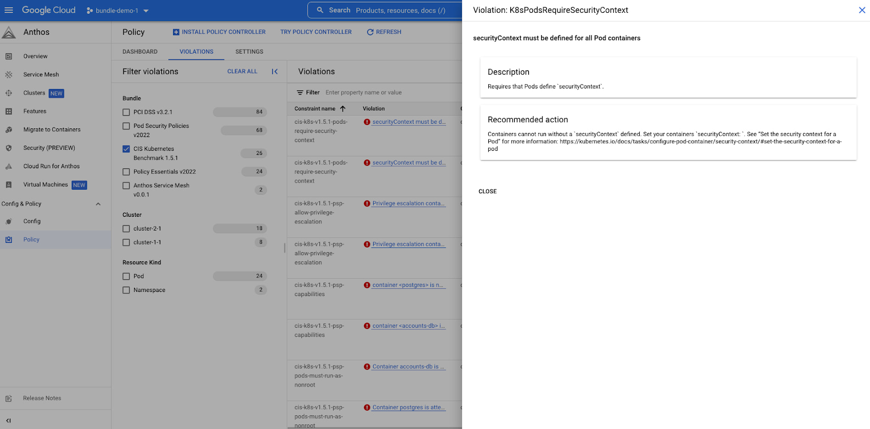Collapse the Filter violations panel

pyautogui.click(x=275, y=72)
